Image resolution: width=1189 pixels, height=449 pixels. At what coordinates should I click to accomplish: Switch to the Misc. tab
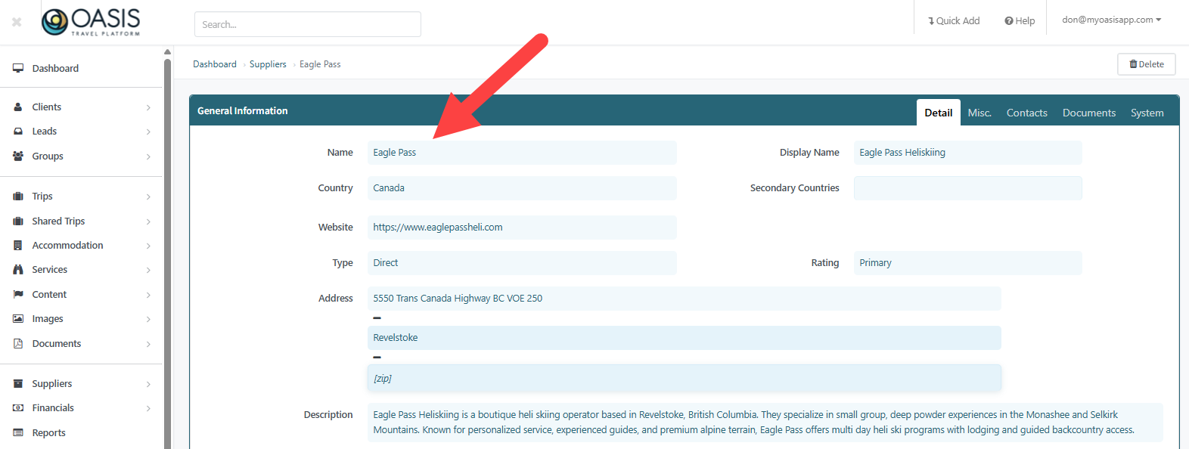coord(979,113)
